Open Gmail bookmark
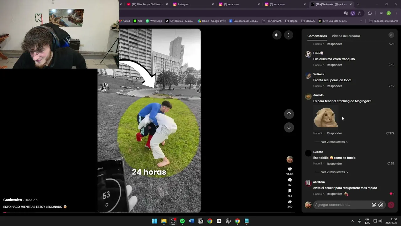The width and height of the screenshot is (401, 226). pyautogui.click(x=125, y=21)
